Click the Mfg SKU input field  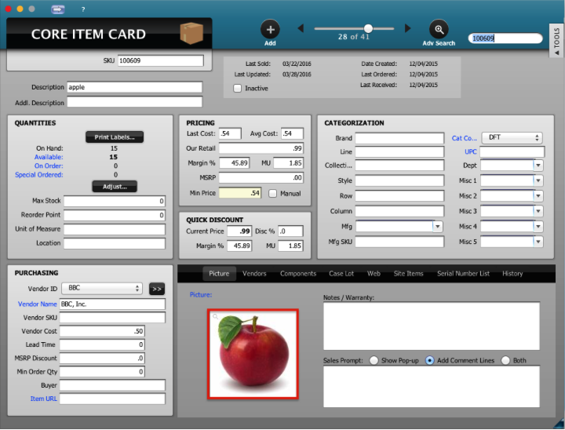pyautogui.click(x=399, y=242)
